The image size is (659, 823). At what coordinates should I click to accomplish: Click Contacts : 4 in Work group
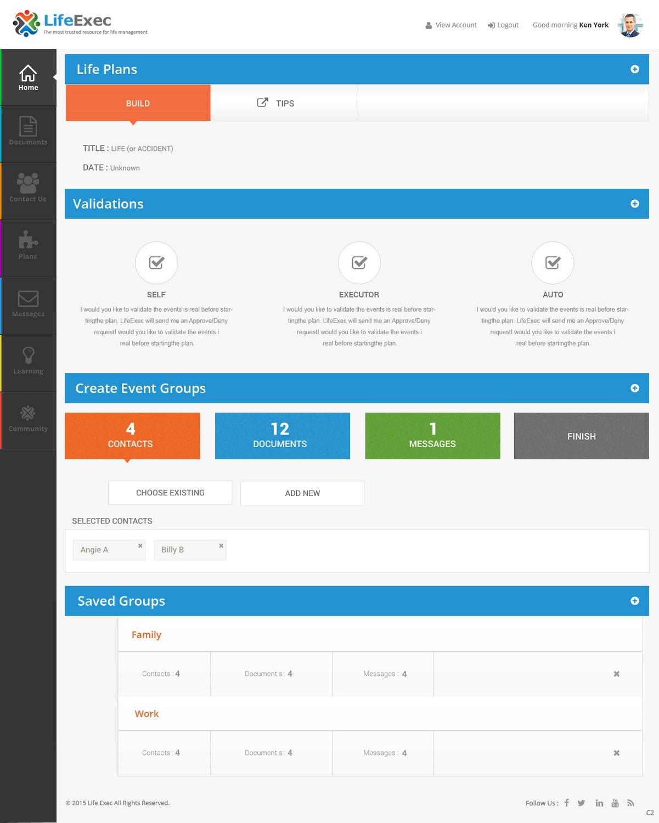(161, 753)
